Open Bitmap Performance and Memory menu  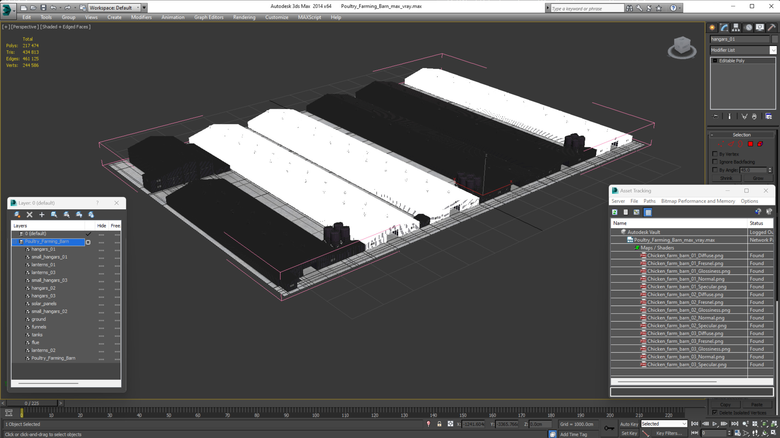(x=698, y=201)
